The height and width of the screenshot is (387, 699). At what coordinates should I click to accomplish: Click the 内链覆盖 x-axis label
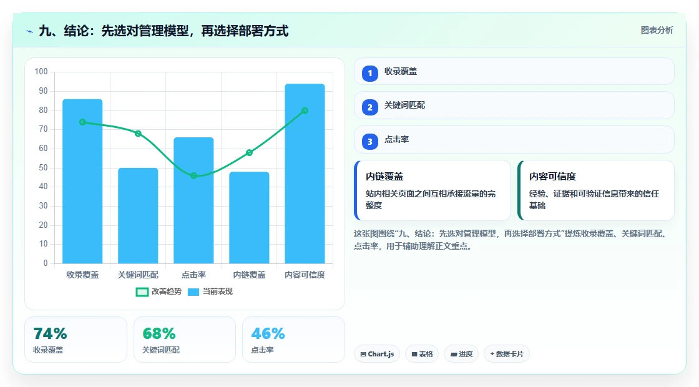point(249,275)
